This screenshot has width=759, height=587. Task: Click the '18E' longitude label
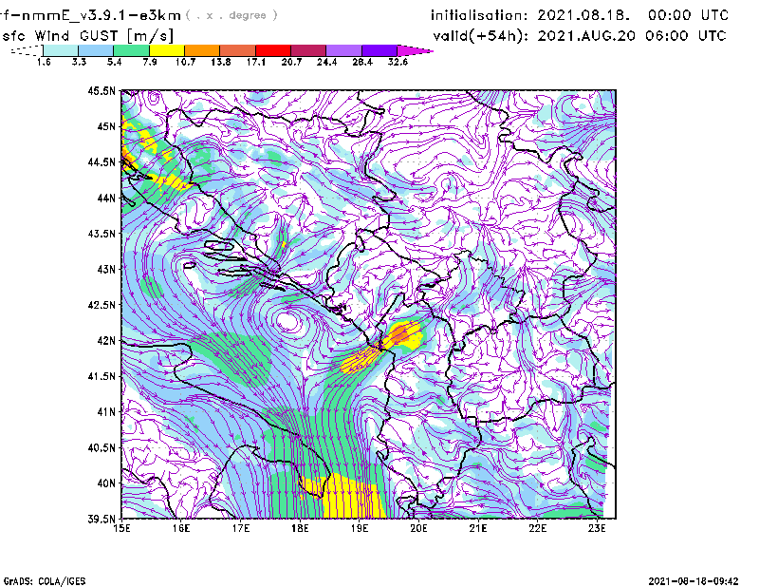click(300, 528)
